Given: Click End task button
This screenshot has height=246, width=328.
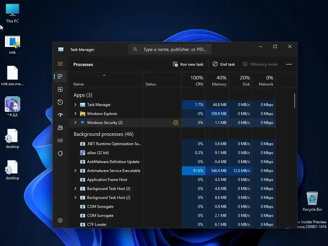Looking at the screenshot, I should [224, 64].
